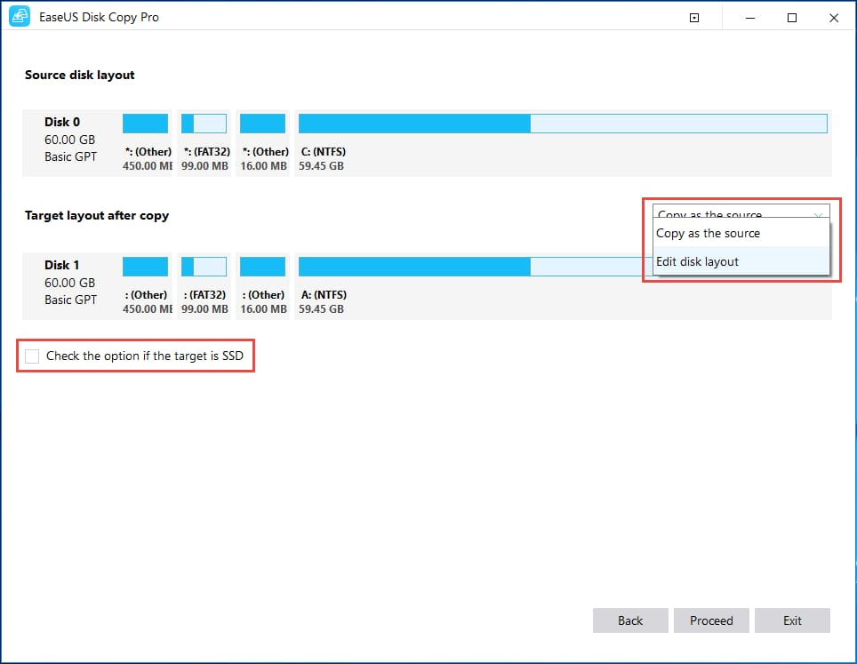The image size is (857, 664).
Task: Click the FAT32 partition block on Disk 0
Action: click(x=204, y=123)
